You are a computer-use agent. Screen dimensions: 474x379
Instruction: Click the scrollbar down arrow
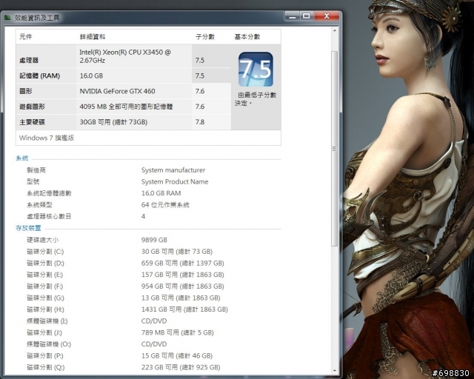(x=334, y=371)
